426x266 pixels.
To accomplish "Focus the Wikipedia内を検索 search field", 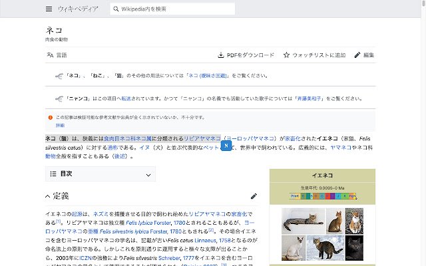I will pos(172,9).
